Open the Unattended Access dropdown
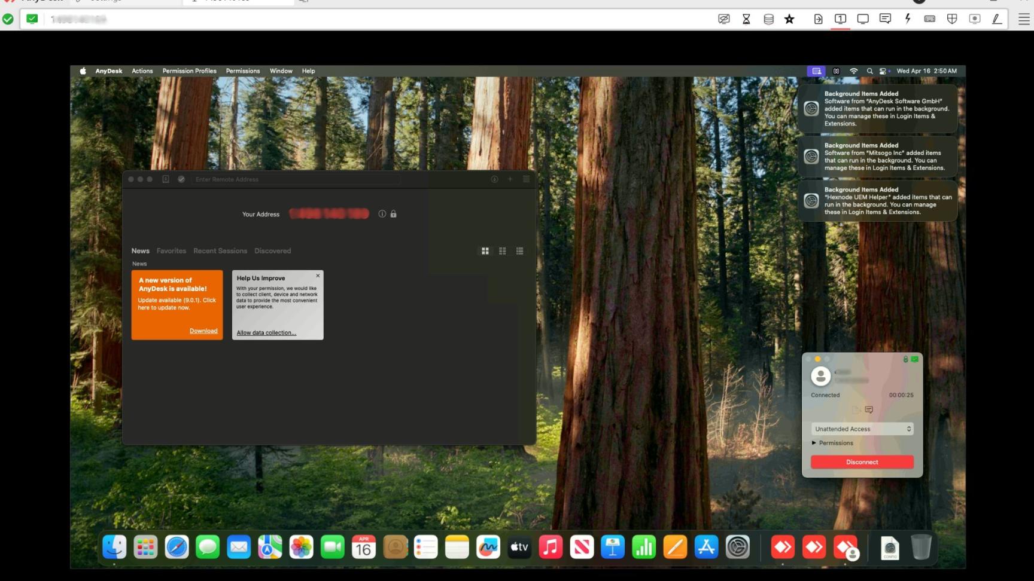The width and height of the screenshot is (1034, 581). pyautogui.click(x=862, y=429)
